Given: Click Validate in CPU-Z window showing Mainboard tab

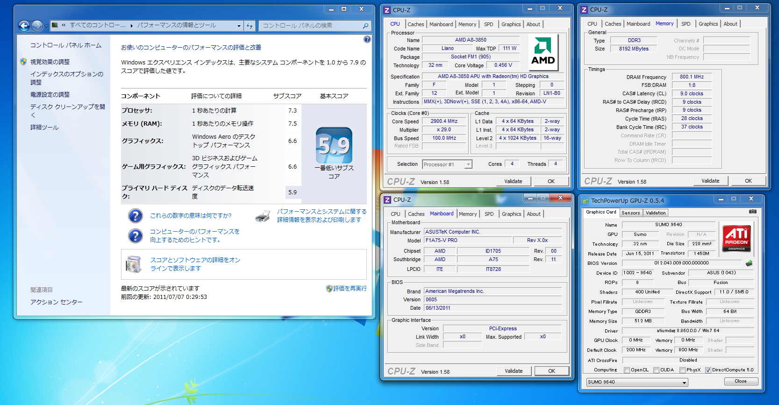Looking at the screenshot, I should (514, 371).
